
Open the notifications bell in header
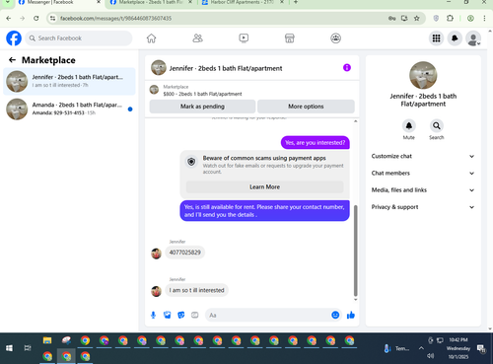[455, 38]
